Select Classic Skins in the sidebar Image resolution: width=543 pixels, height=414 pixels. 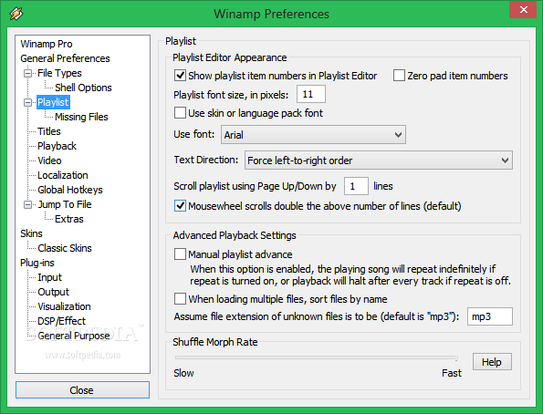click(x=65, y=248)
